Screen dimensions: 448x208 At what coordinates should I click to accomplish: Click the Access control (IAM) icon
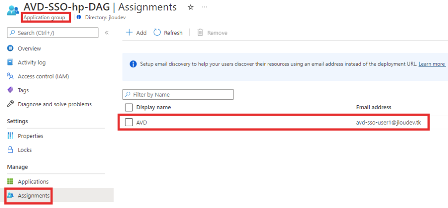coord(10,76)
